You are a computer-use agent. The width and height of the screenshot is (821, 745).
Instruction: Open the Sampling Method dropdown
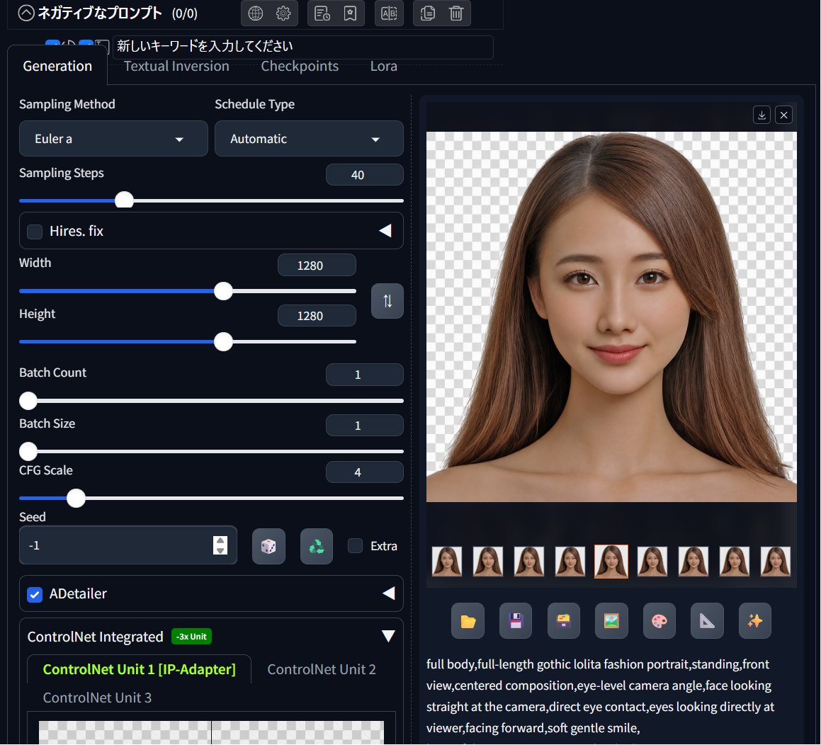click(113, 139)
